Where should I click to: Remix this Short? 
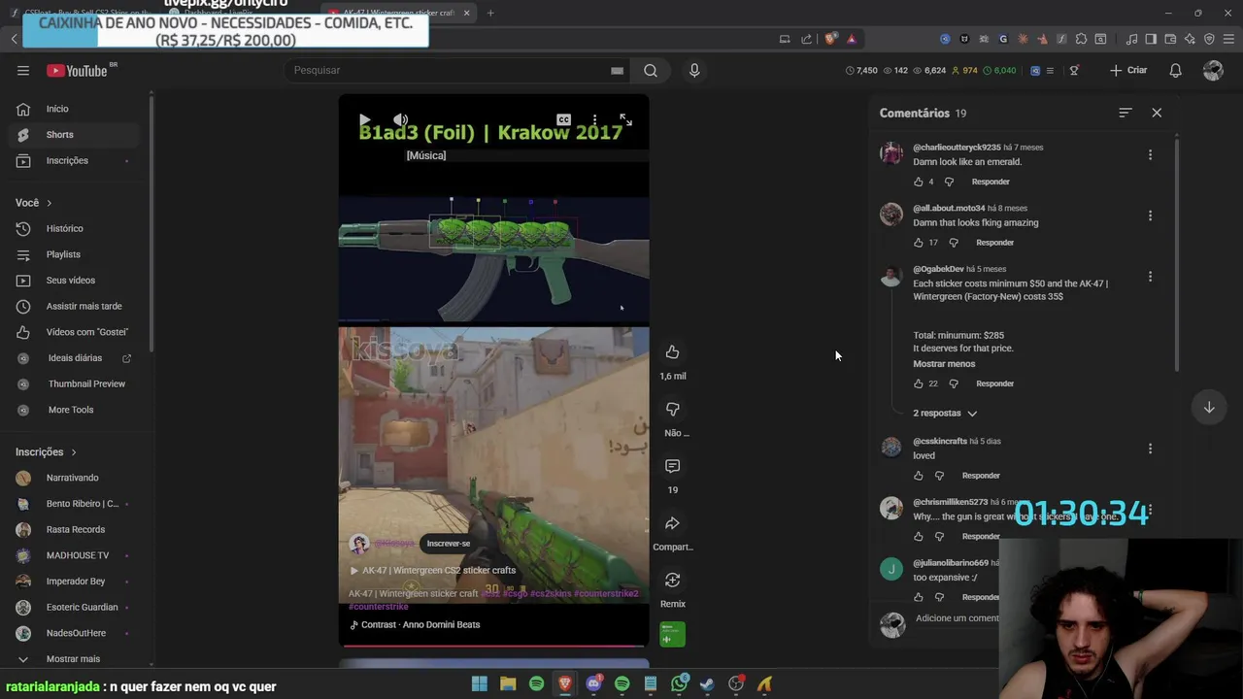point(672,581)
